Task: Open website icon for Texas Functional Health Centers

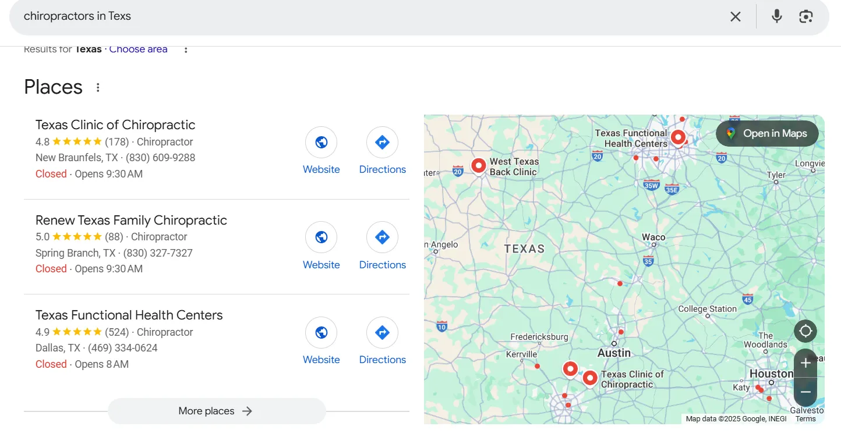Action: click(x=321, y=332)
